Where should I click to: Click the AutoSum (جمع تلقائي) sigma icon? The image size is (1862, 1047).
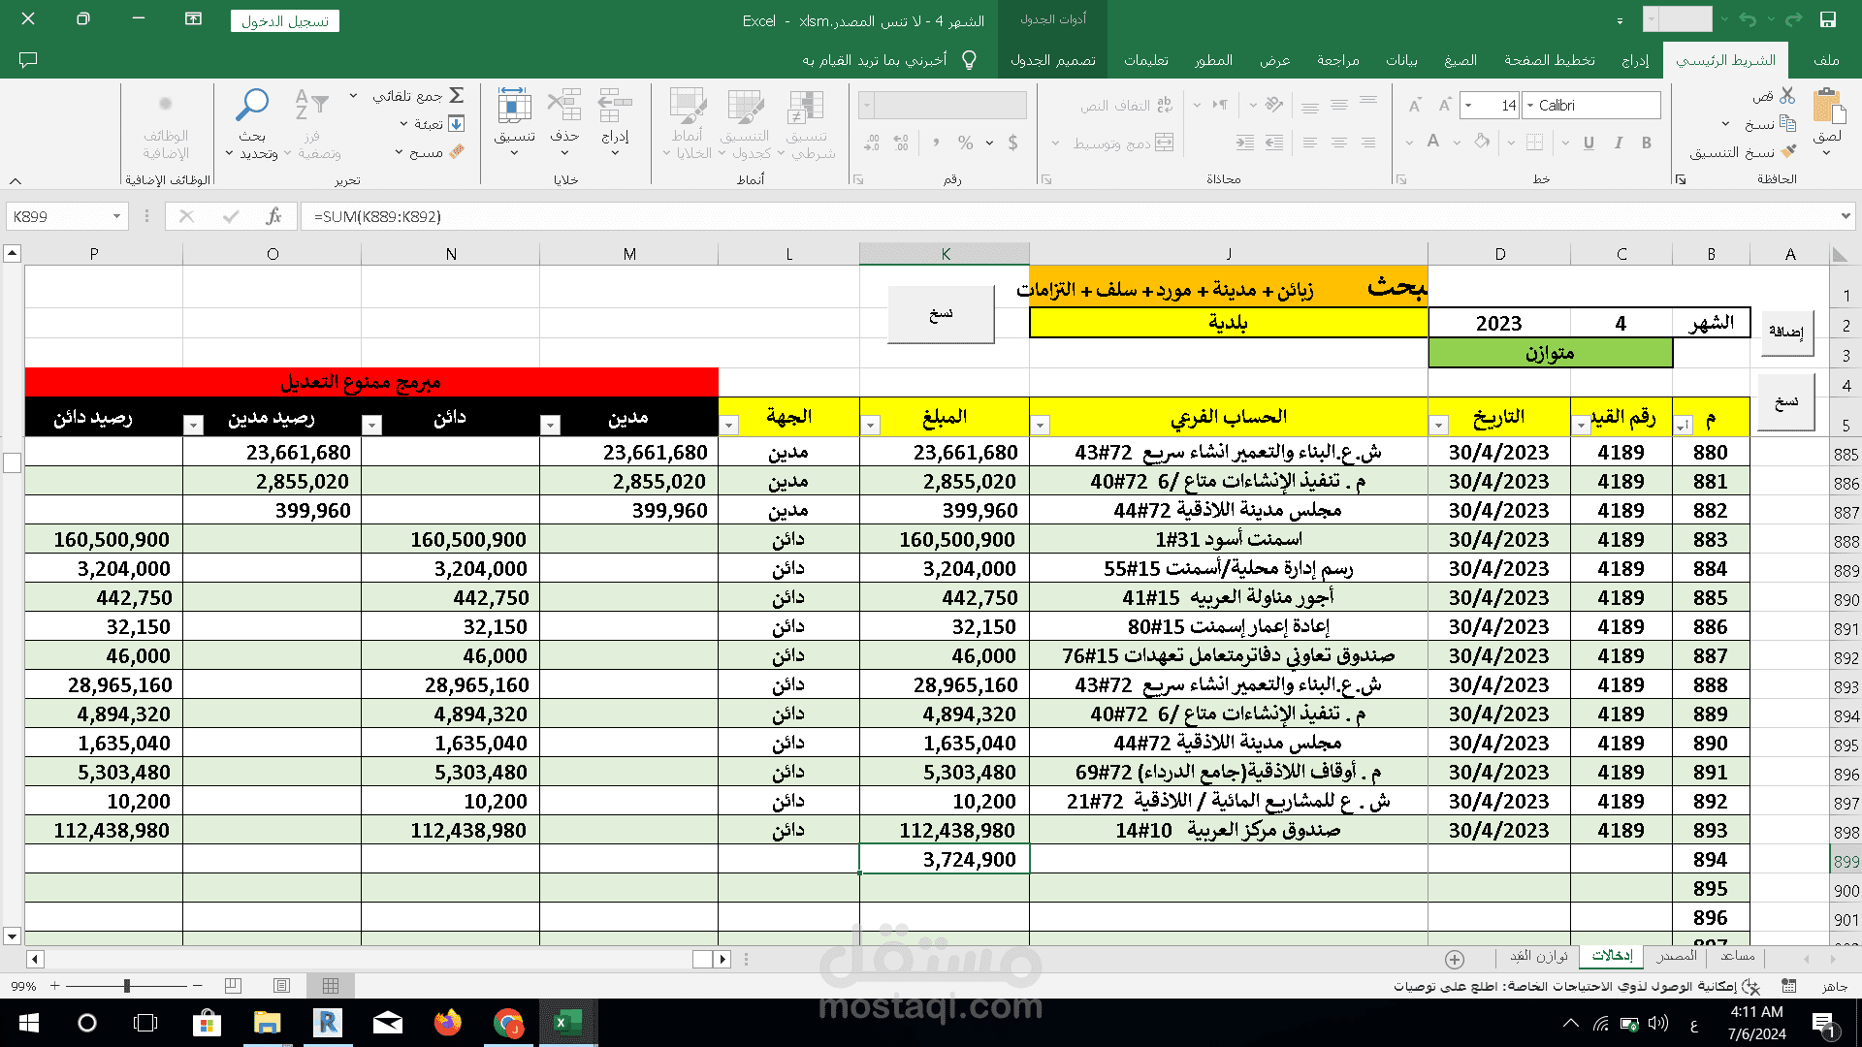(x=457, y=95)
